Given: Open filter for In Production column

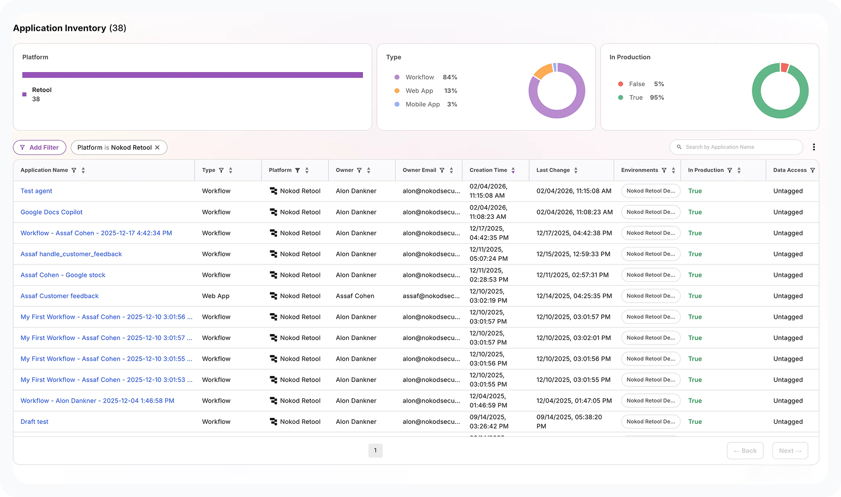Looking at the screenshot, I should click(x=730, y=170).
